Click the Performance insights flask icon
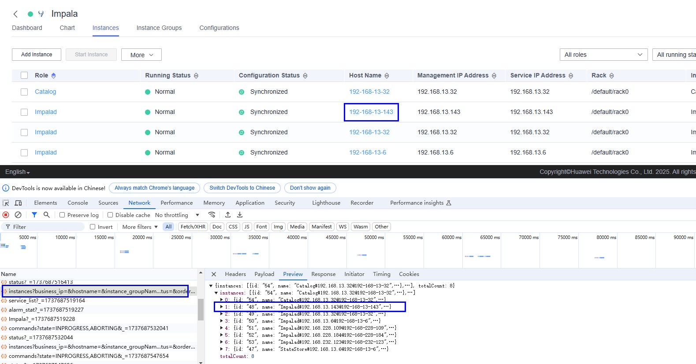The height and width of the screenshot is (364, 696). pos(449,203)
